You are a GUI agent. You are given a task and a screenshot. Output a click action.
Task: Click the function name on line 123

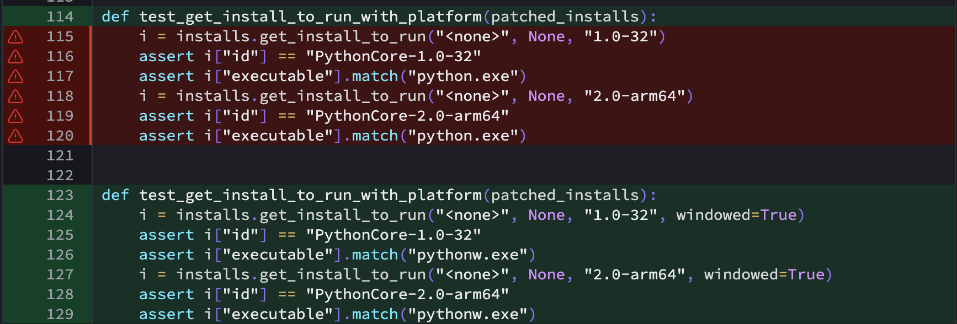click(x=311, y=196)
